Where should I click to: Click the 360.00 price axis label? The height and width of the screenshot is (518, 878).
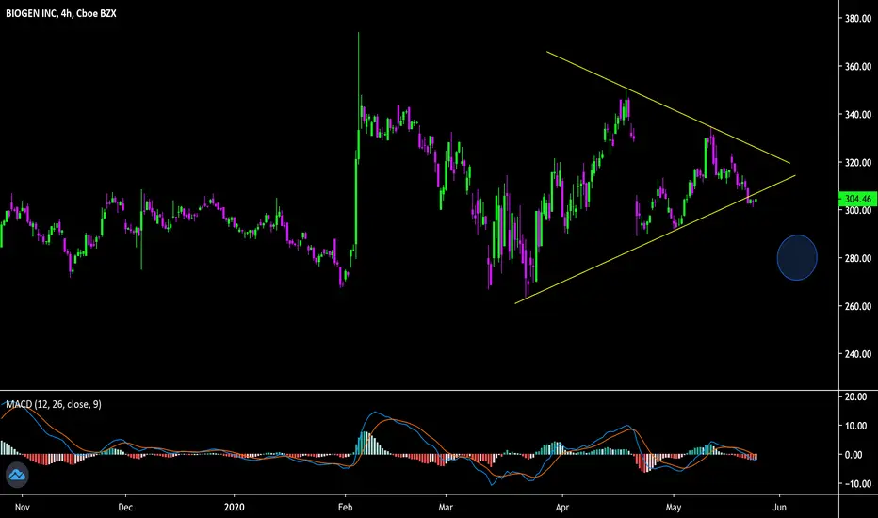click(858, 67)
